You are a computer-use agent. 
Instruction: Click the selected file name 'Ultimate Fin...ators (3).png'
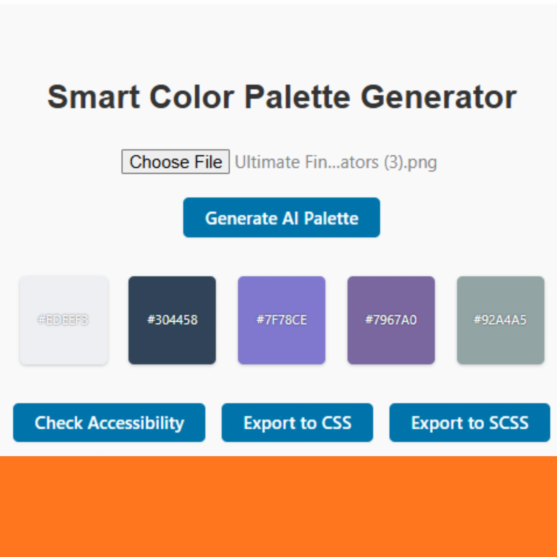tap(336, 162)
